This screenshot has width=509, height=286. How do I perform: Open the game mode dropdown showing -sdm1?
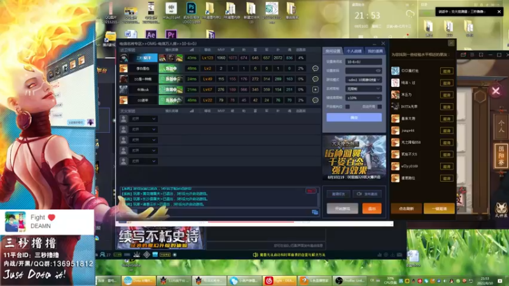363,80
